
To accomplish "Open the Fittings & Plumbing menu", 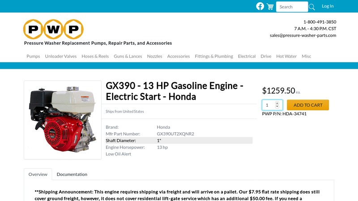I will (x=214, y=56).
